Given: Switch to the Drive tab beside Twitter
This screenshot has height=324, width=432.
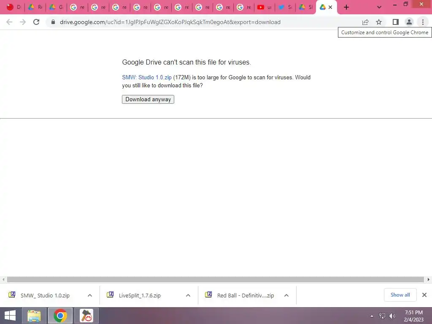Looking at the screenshot, I should [306, 8].
